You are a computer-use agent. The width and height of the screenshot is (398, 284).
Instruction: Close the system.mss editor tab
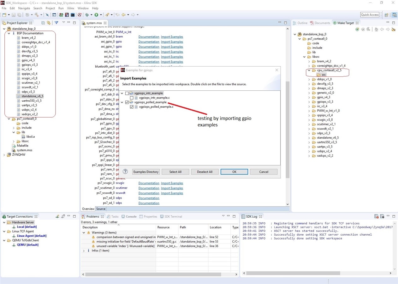[x=105, y=23]
